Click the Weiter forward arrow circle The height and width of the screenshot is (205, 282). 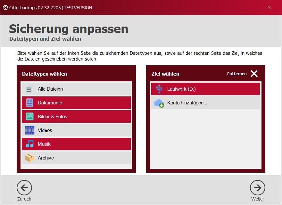[258, 188]
